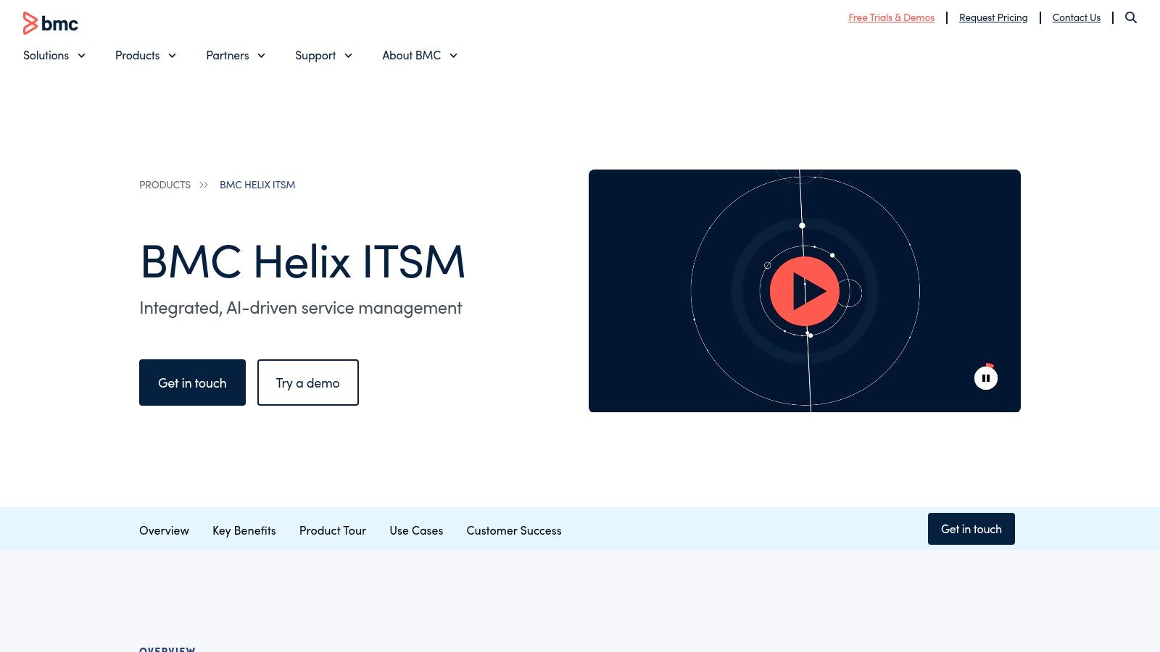Expand the Solutions menu chevron

tap(82, 56)
